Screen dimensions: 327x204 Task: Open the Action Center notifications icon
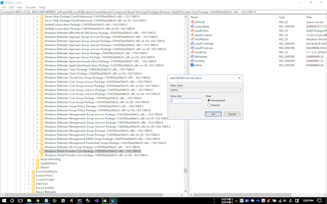(x=319, y=200)
